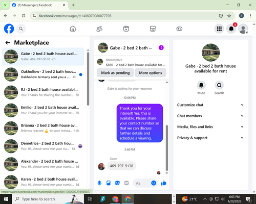This screenshot has width=256, height=204.
Task: Click the Windows taskbar search box
Action: point(48,199)
